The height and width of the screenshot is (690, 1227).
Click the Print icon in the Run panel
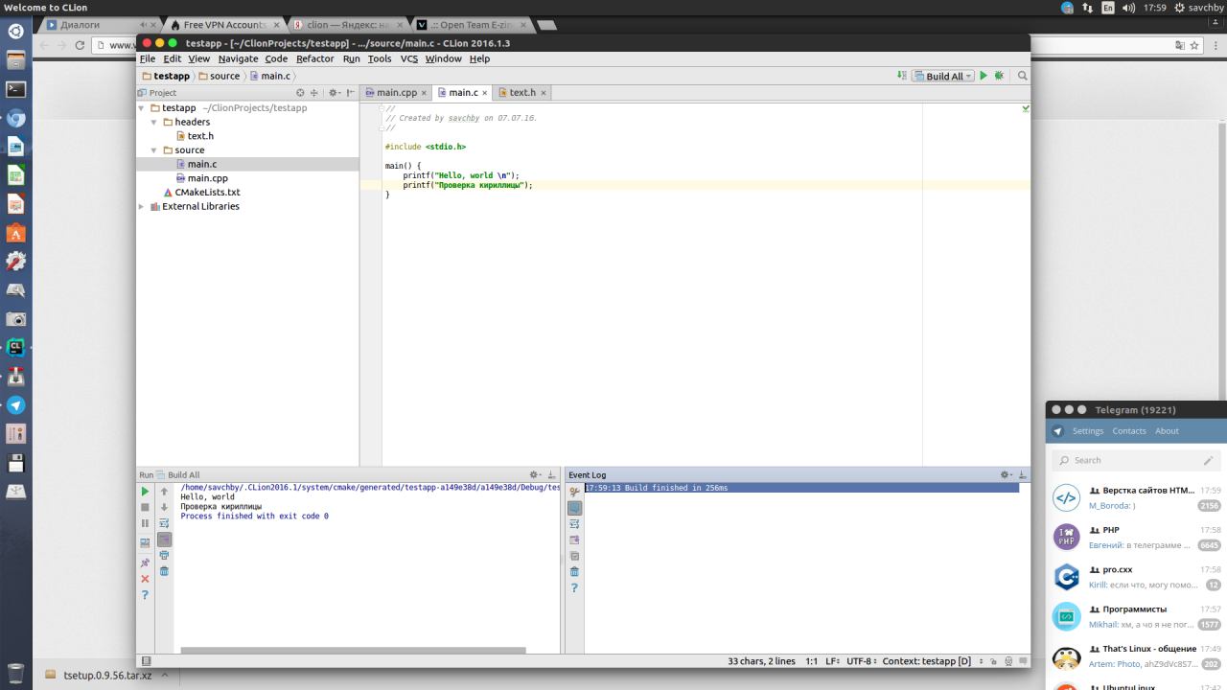coord(164,555)
